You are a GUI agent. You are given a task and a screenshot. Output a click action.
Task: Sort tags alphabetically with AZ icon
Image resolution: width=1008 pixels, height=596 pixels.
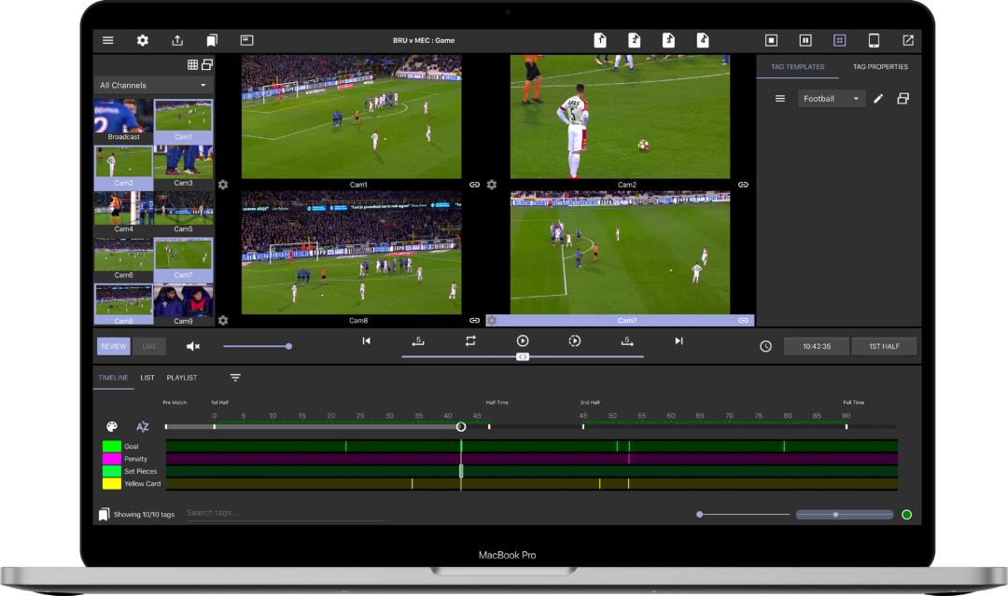(143, 426)
